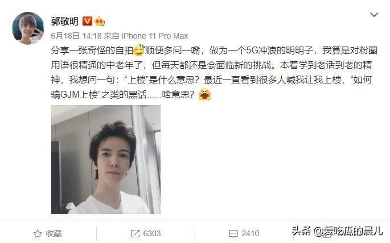Click the repost share icon beside 6303
Viewport: 390px width, 243px height.
(x=135, y=233)
